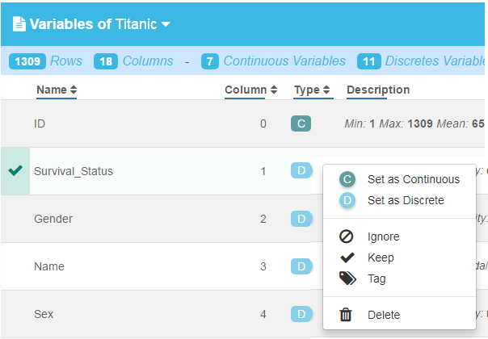
Task: Click the D type badge in Name row
Action: pos(301,266)
